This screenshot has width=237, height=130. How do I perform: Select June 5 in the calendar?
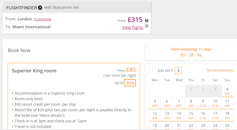(155, 103)
